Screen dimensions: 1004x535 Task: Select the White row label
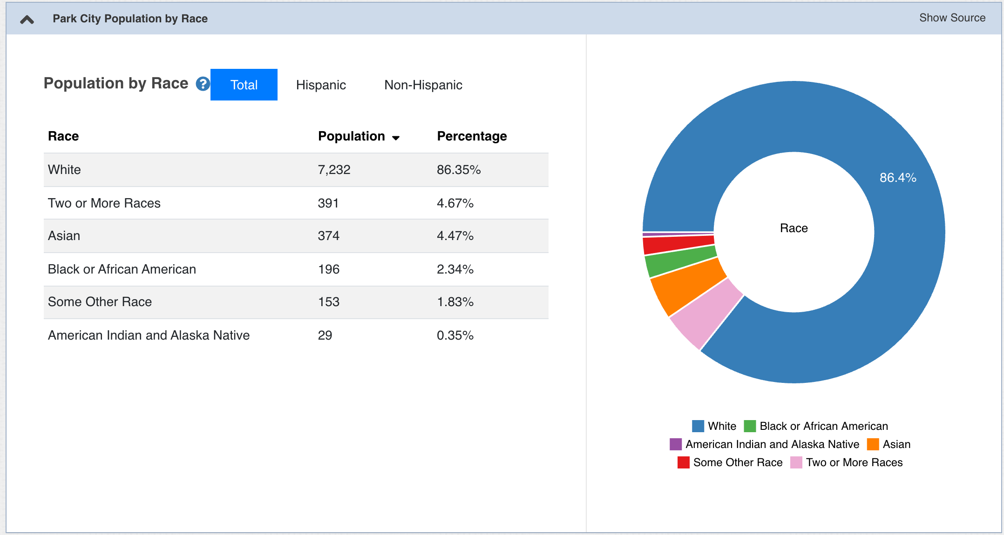pyautogui.click(x=64, y=169)
